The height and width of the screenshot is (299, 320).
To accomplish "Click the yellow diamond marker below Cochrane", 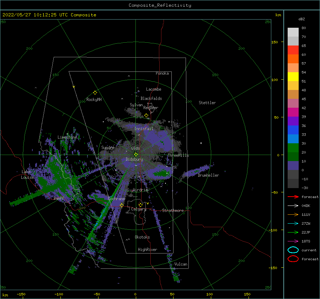I will pyautogui.click(x=122, y=205).
